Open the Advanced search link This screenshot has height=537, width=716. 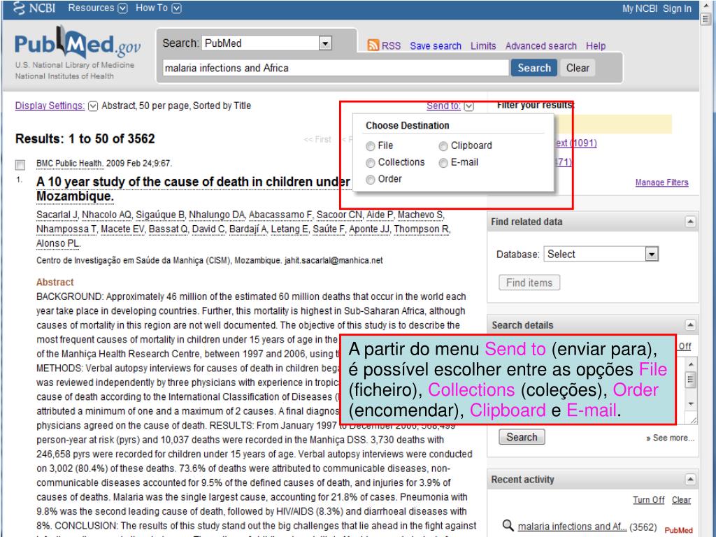(540, 45)
